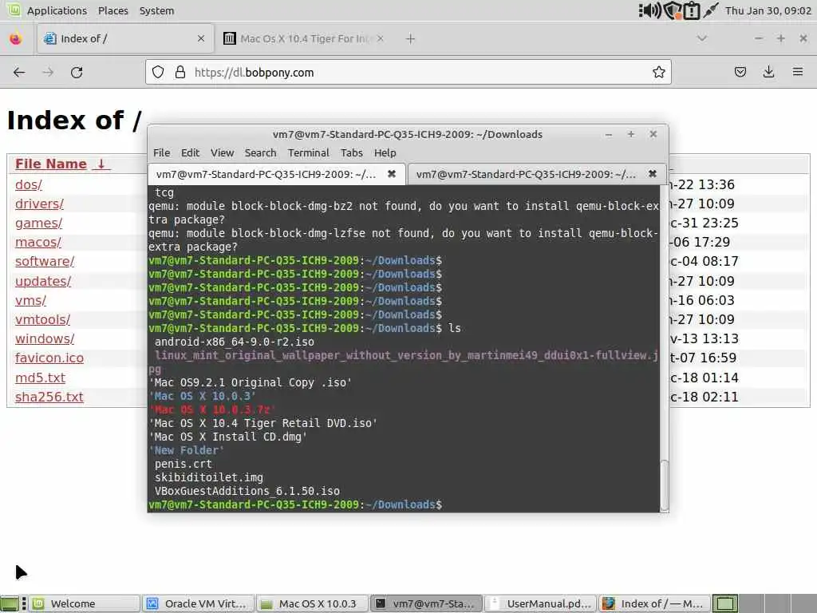Click the clock showing Thu Jan 30
Viewport: 817px width, 613px height.
tap(768, 10)
